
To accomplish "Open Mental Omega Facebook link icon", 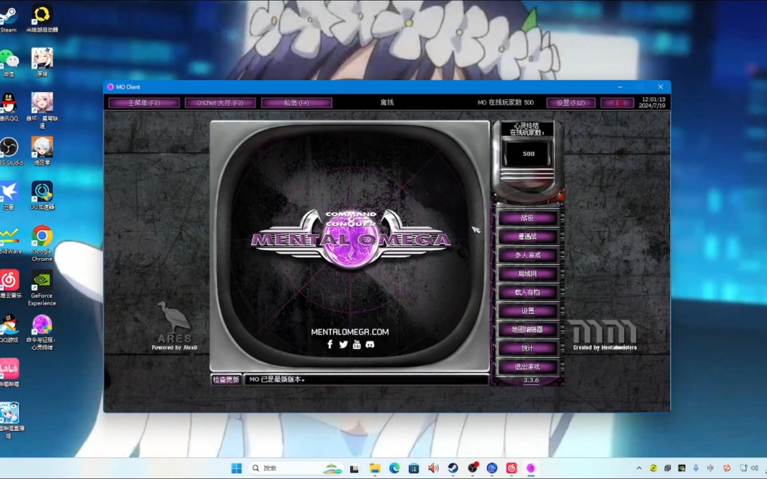I will click(330, 344).
